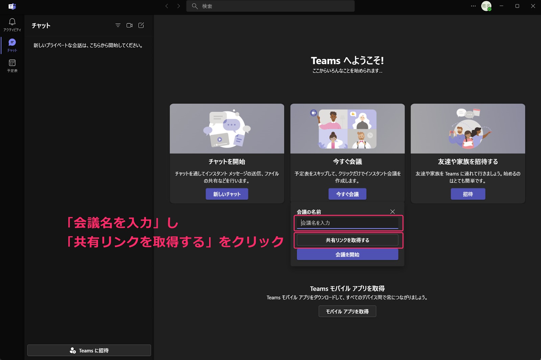Close the meeting name popup
This screenshot has width=541, height=360.
pos(393,212)
